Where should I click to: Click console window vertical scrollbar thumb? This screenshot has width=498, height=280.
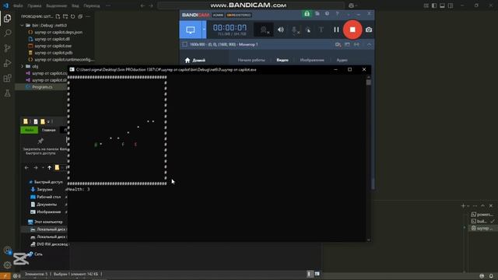tap(368, 82)
